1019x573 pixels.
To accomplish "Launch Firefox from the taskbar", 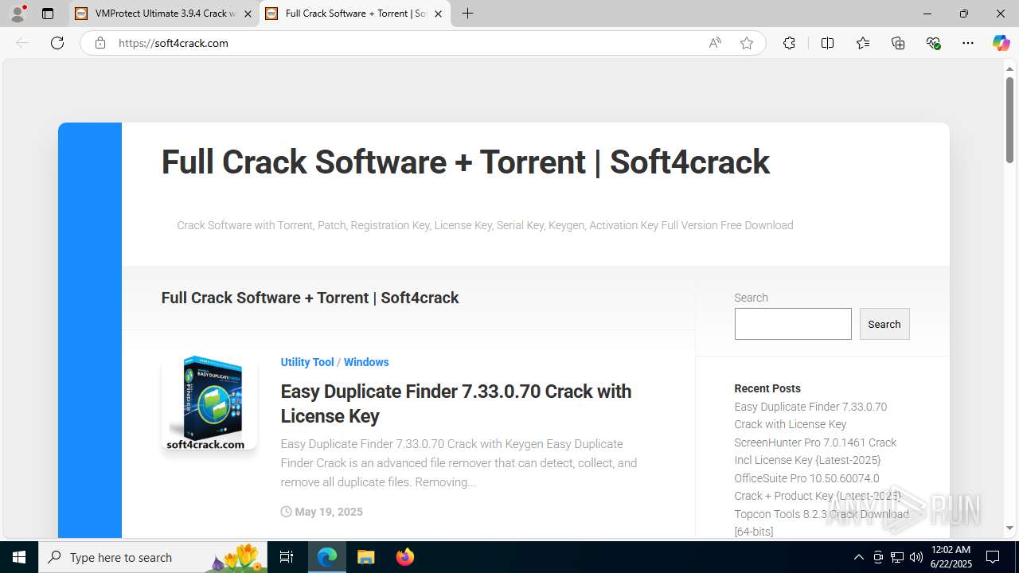I will [405, 557].
